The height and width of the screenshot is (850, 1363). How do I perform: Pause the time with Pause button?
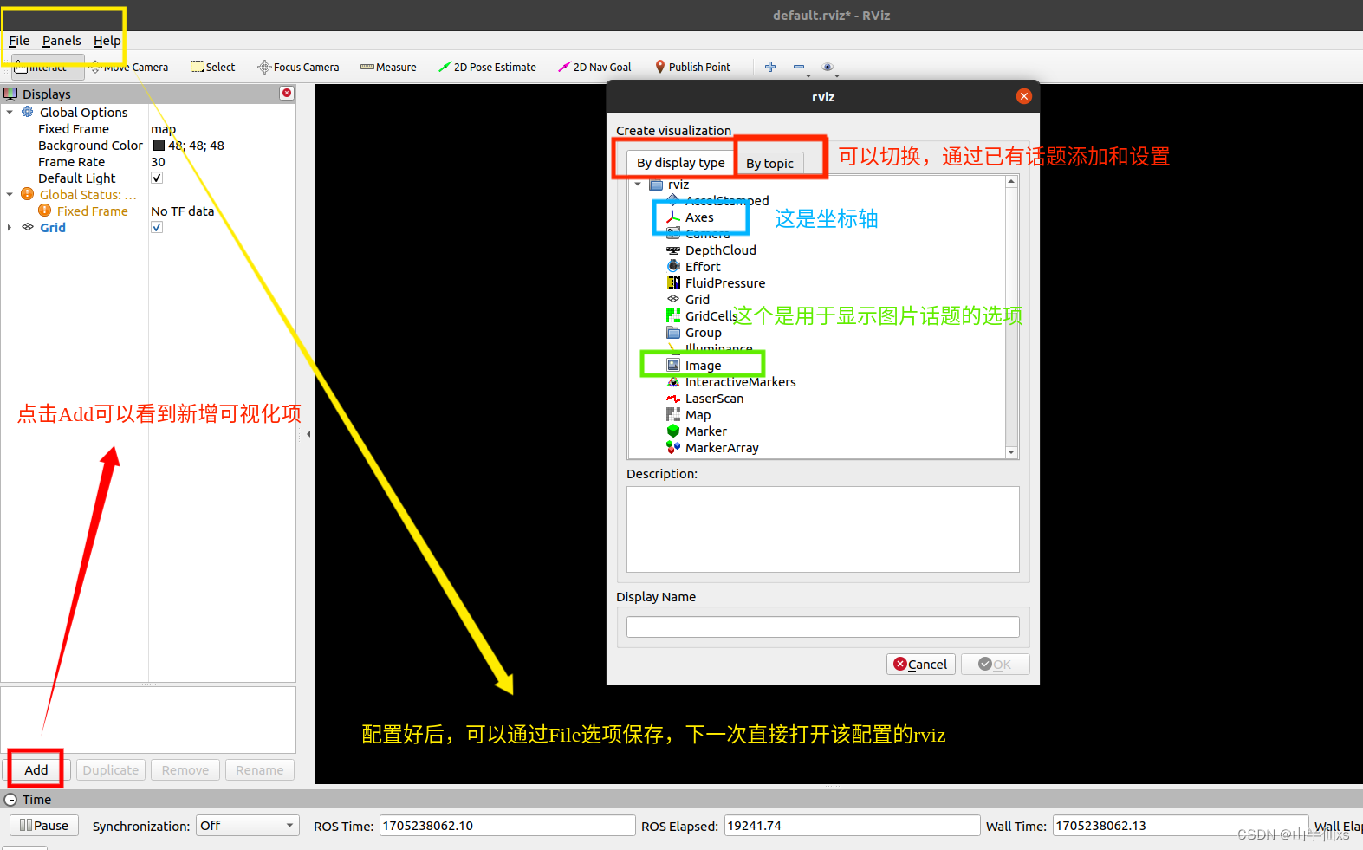point(44,826)
